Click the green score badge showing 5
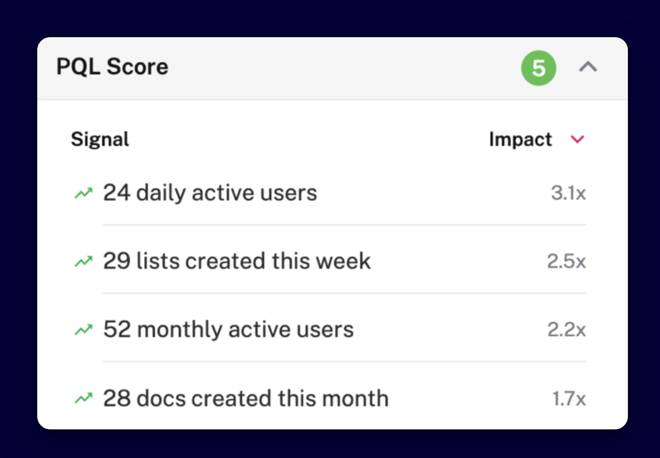Viewport: 660px width, 458px height. point(538,68)
